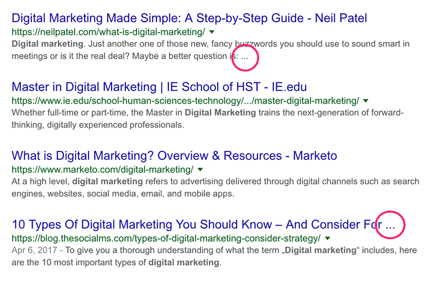Click snippet line 'thinking, digitally experienced professionals.'
442x282 pixels.
98,125
